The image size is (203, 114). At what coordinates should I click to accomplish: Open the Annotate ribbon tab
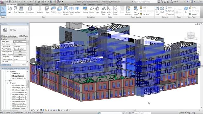45,4
